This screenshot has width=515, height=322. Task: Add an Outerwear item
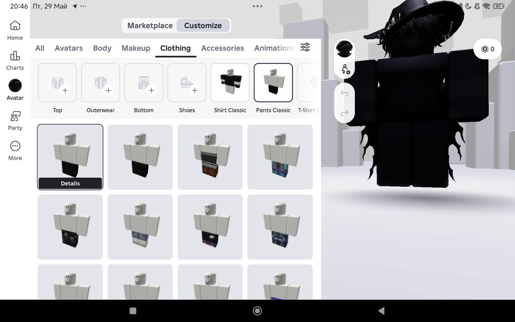pyautogui.click(x=100, y=82)
